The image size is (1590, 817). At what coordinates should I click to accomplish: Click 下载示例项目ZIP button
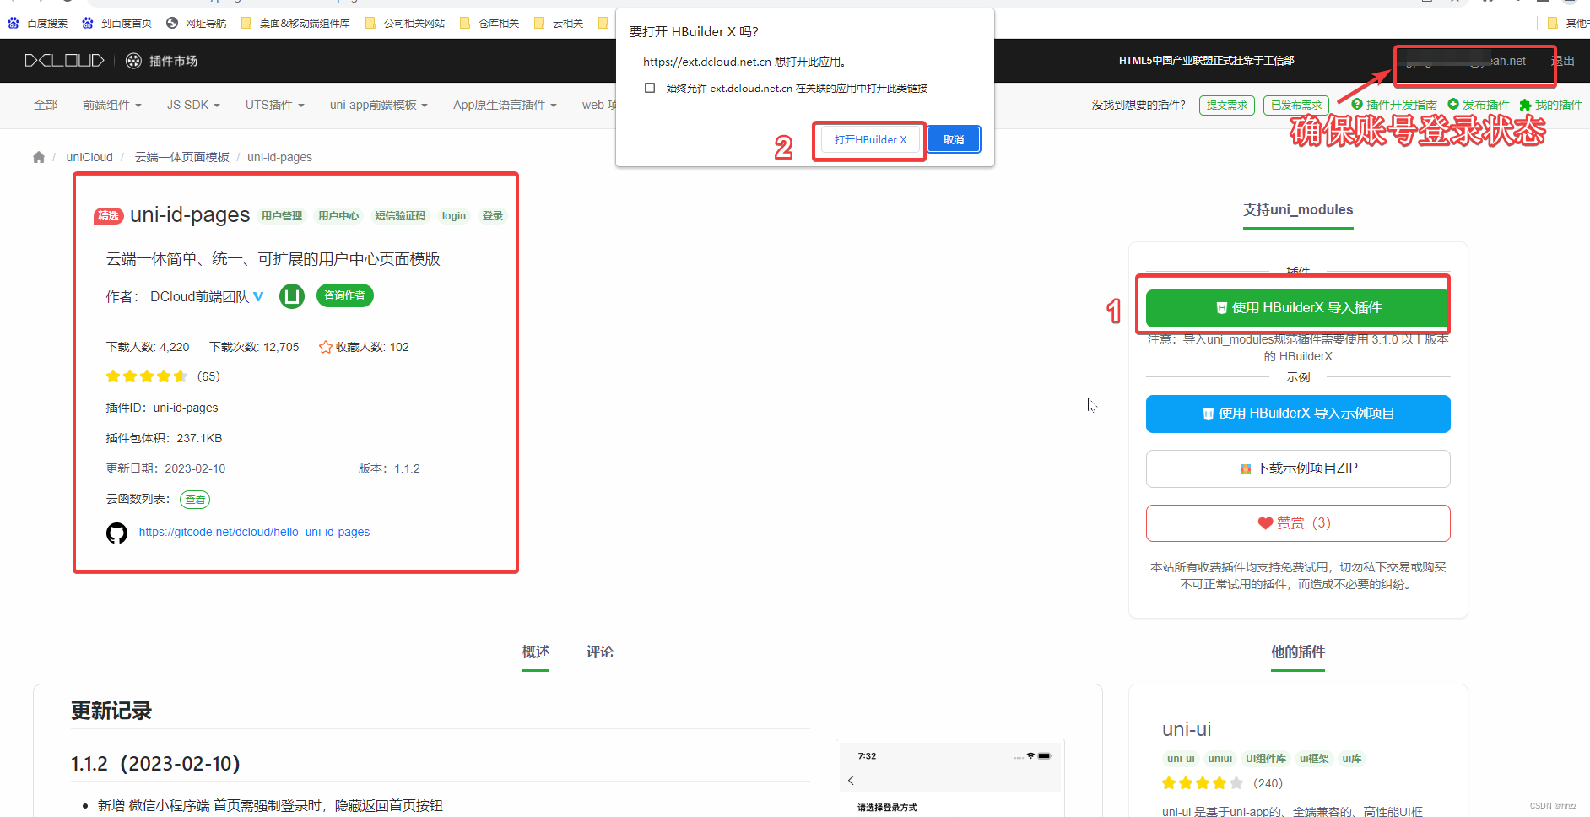click(x=1298, y=468)
